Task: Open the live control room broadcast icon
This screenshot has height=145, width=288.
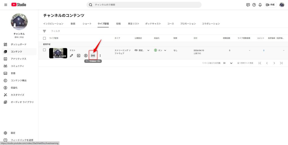Action: (93, 55)
